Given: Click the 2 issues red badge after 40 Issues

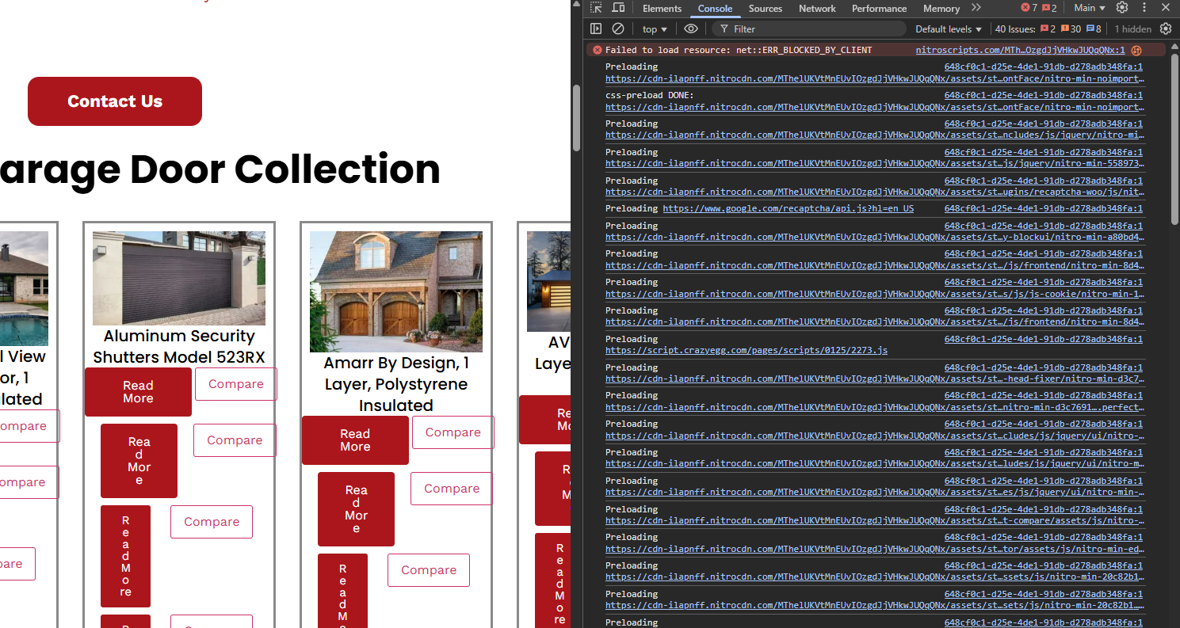Looking at the screenshot, I should pyautogui.click(x=1048, y=29).
